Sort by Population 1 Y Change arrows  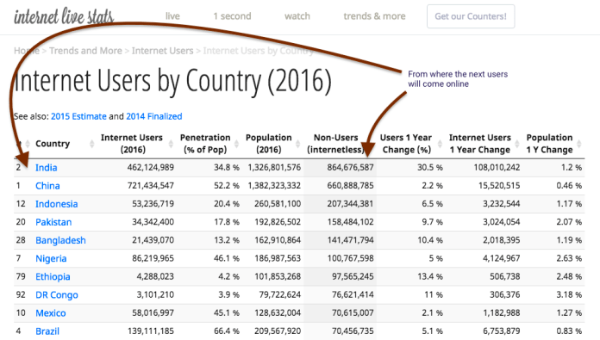click(x=579, y=144)
